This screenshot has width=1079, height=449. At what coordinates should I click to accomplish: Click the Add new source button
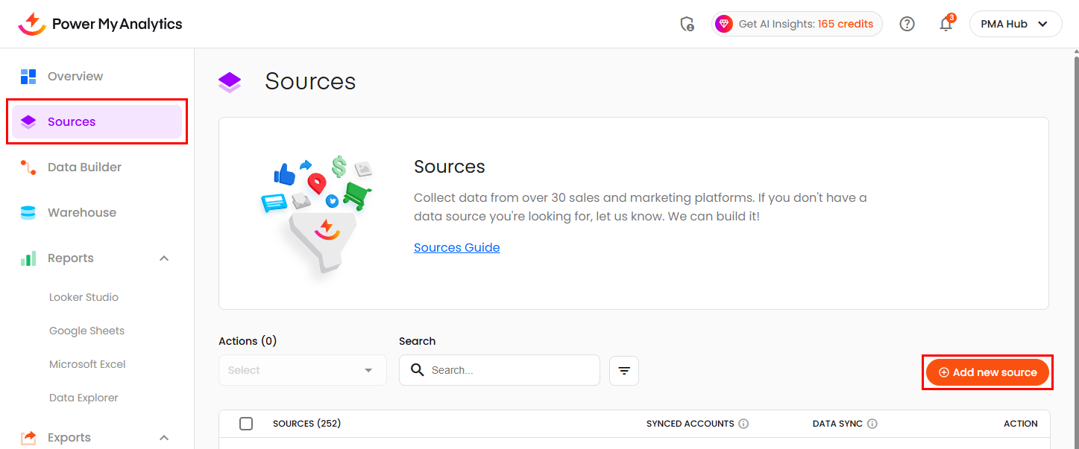(987, 372)
